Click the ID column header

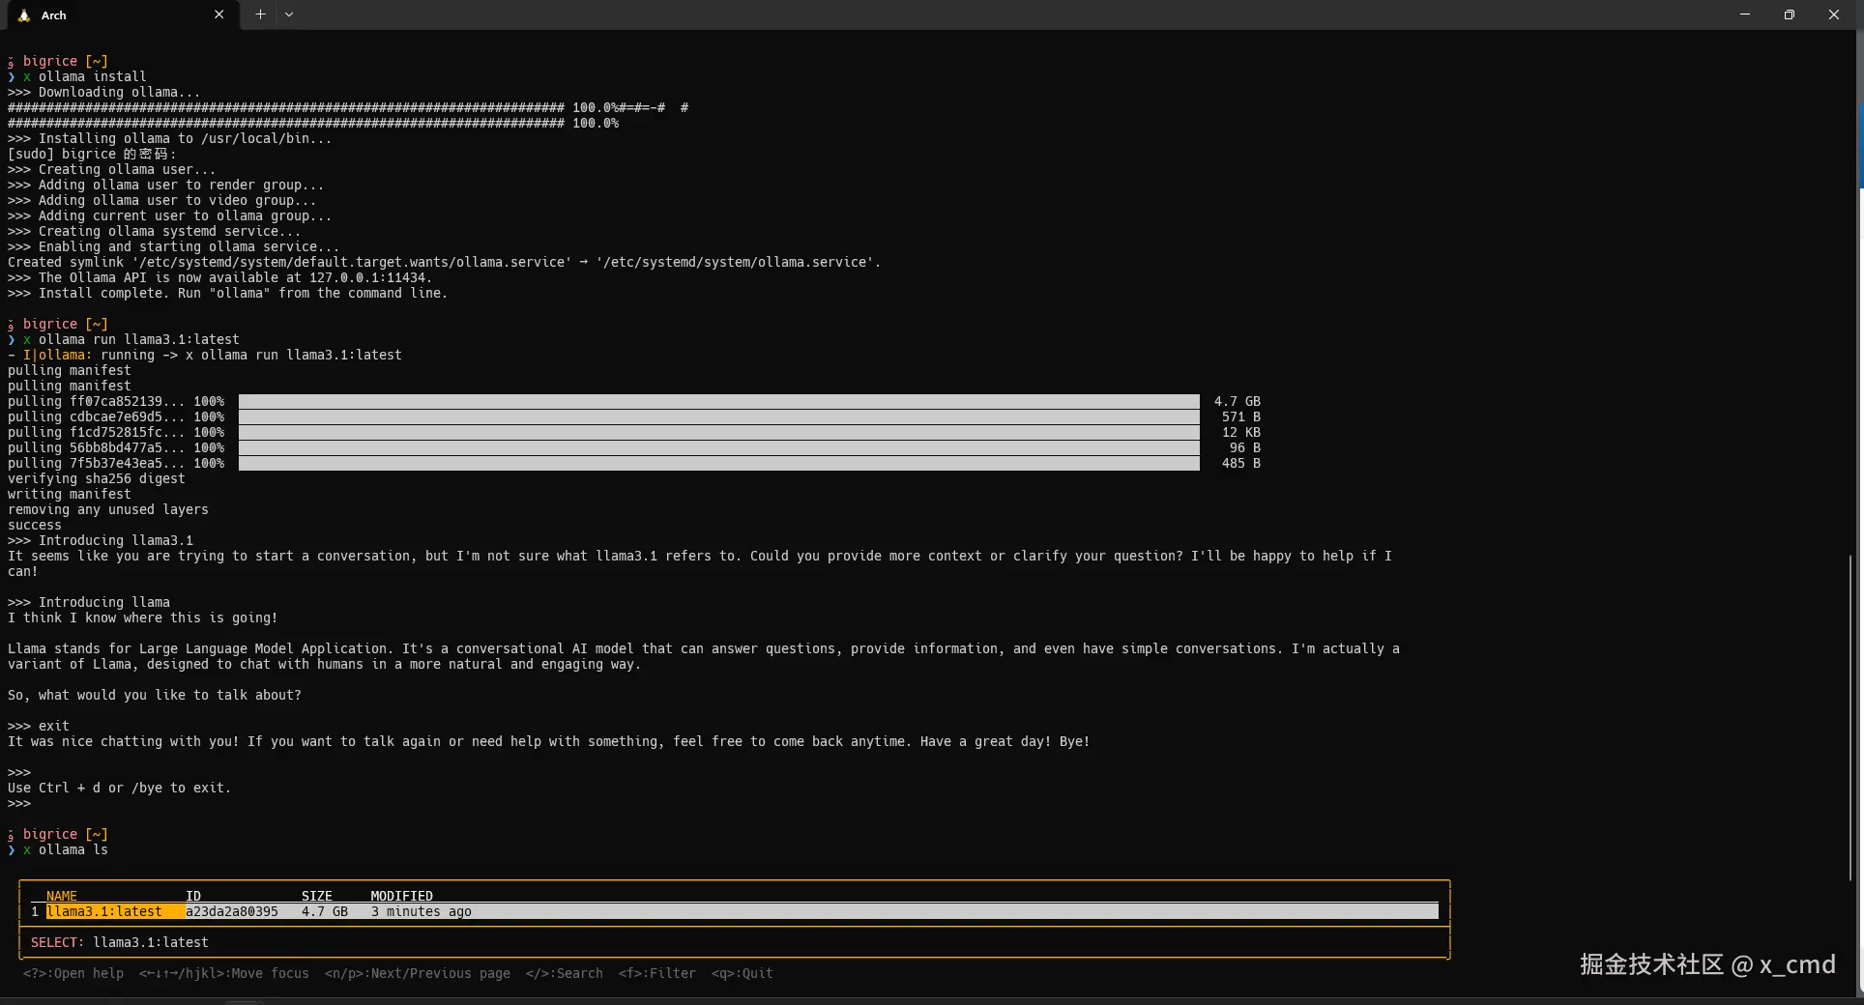click(193, 896)
